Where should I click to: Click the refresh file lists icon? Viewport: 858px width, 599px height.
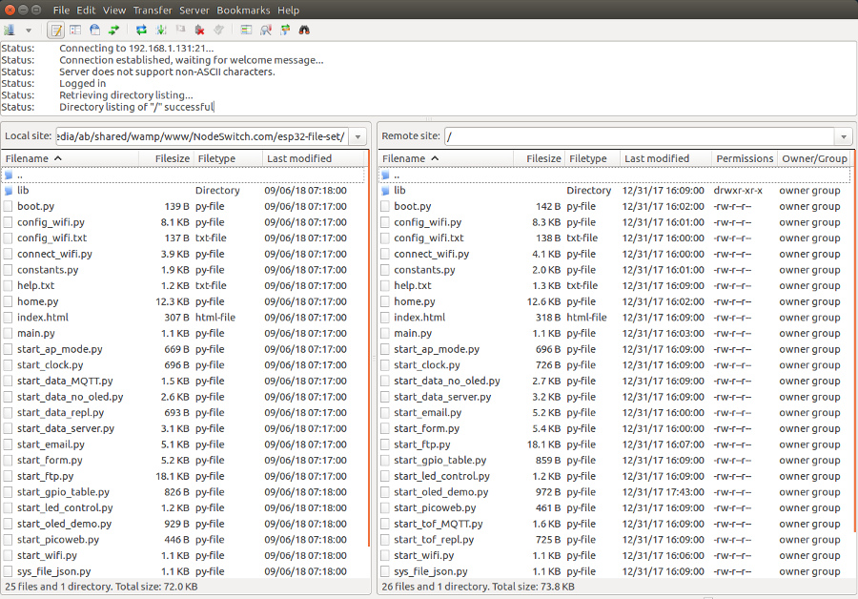(141, 31)
